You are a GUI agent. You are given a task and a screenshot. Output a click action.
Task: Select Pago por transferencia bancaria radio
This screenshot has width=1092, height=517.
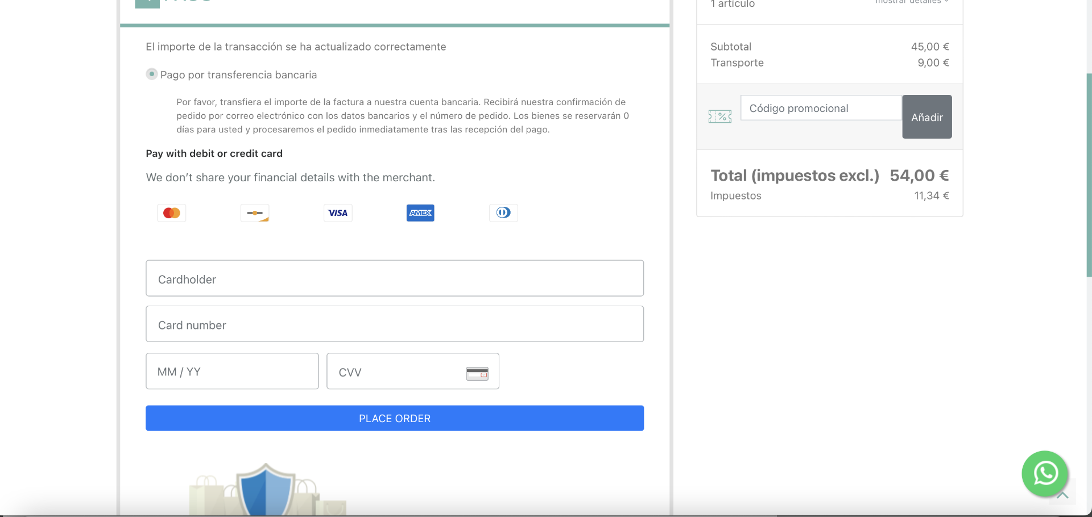point(152,74)
